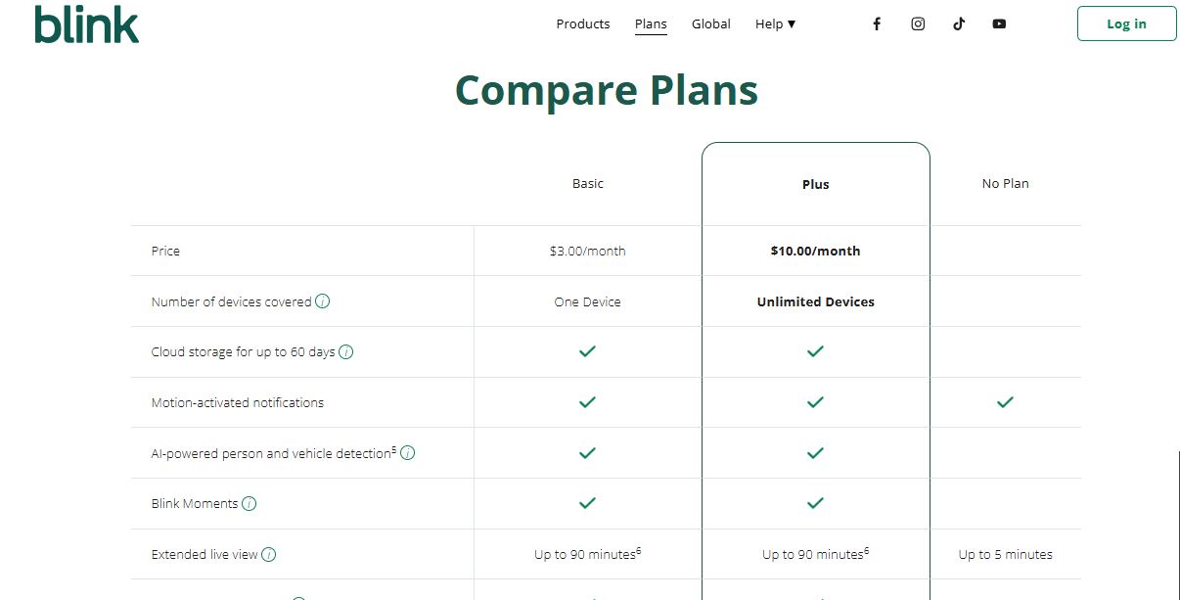Click the $10.00/month price cell
The height and width of the screenshot is (600, 1180).
tap(815, 252)
